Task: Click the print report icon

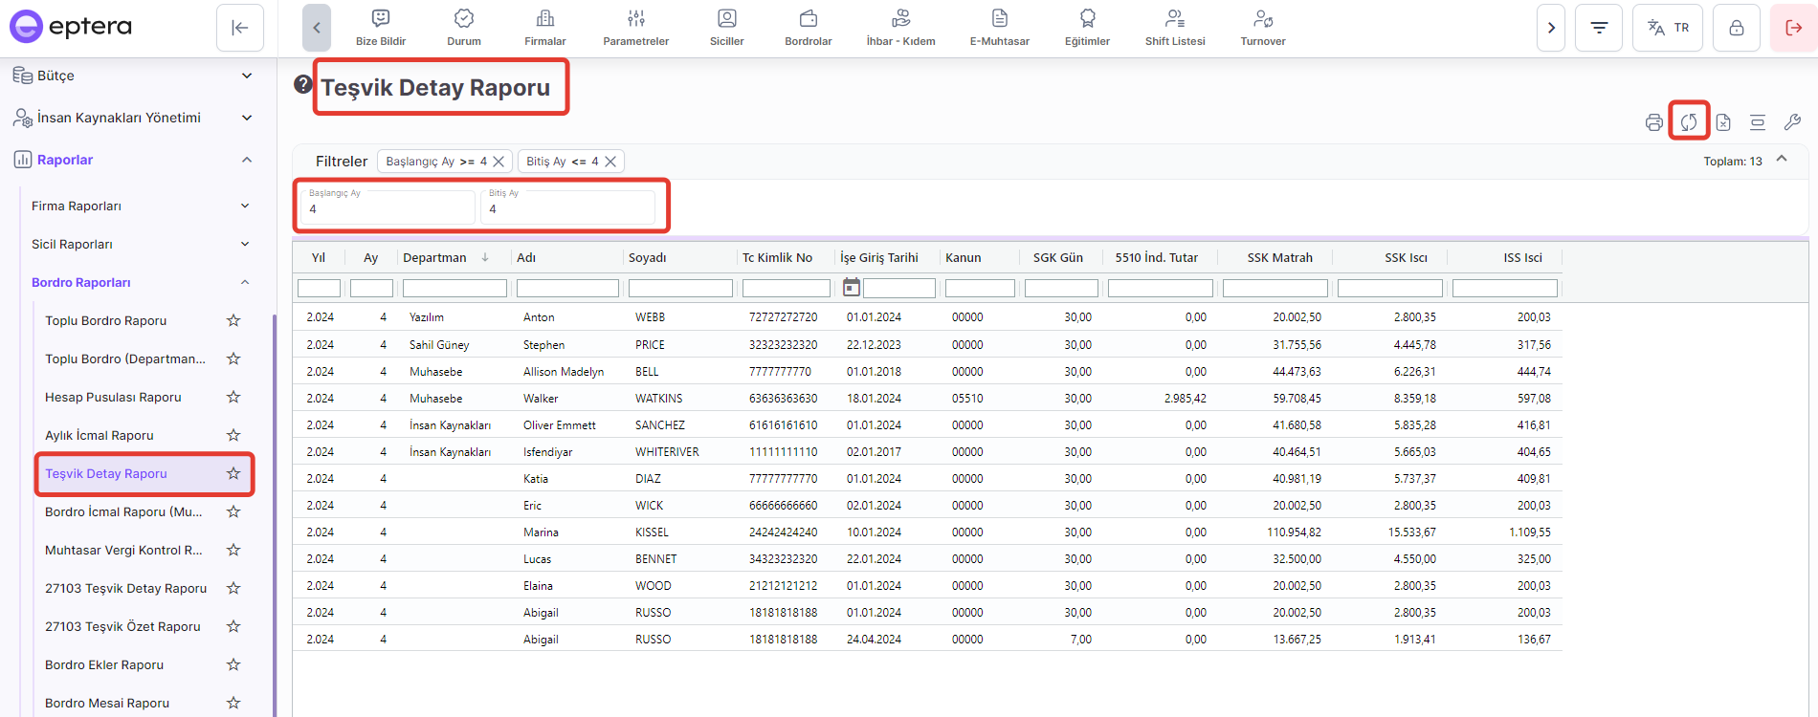Action: [1653, 122]
